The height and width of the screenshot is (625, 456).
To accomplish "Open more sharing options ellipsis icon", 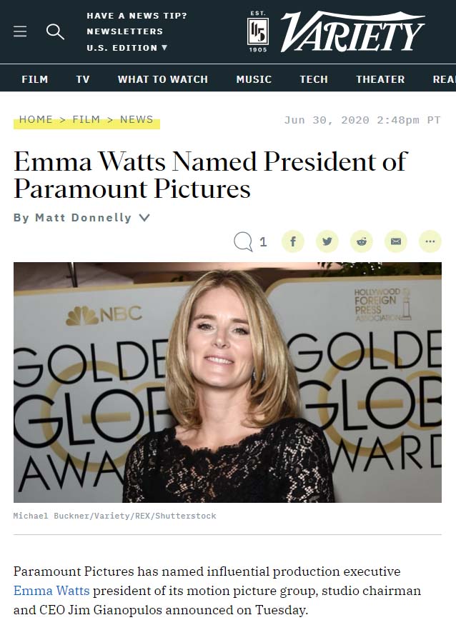I will 430,241.
